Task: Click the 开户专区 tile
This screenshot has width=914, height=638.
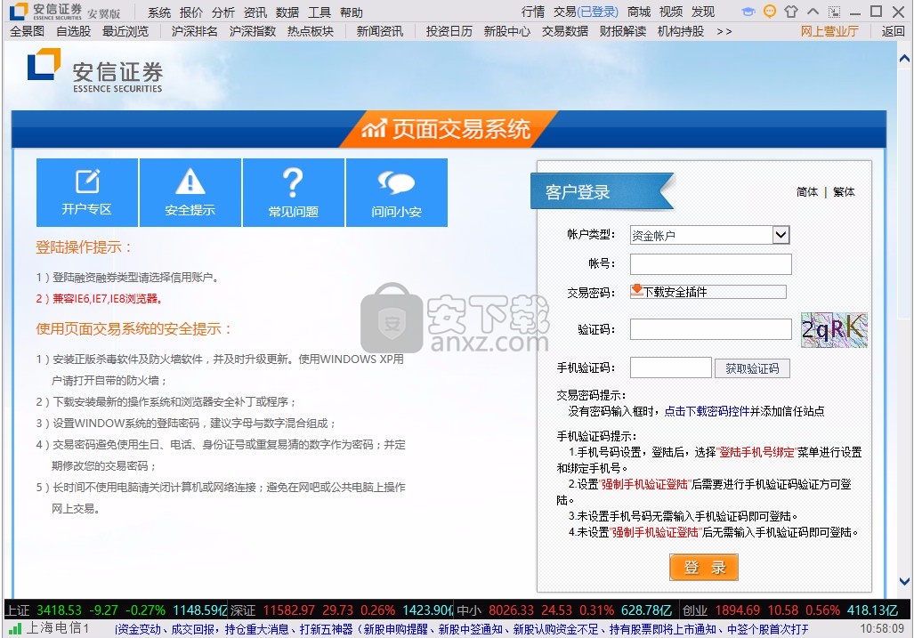Action: click(87, 192)
